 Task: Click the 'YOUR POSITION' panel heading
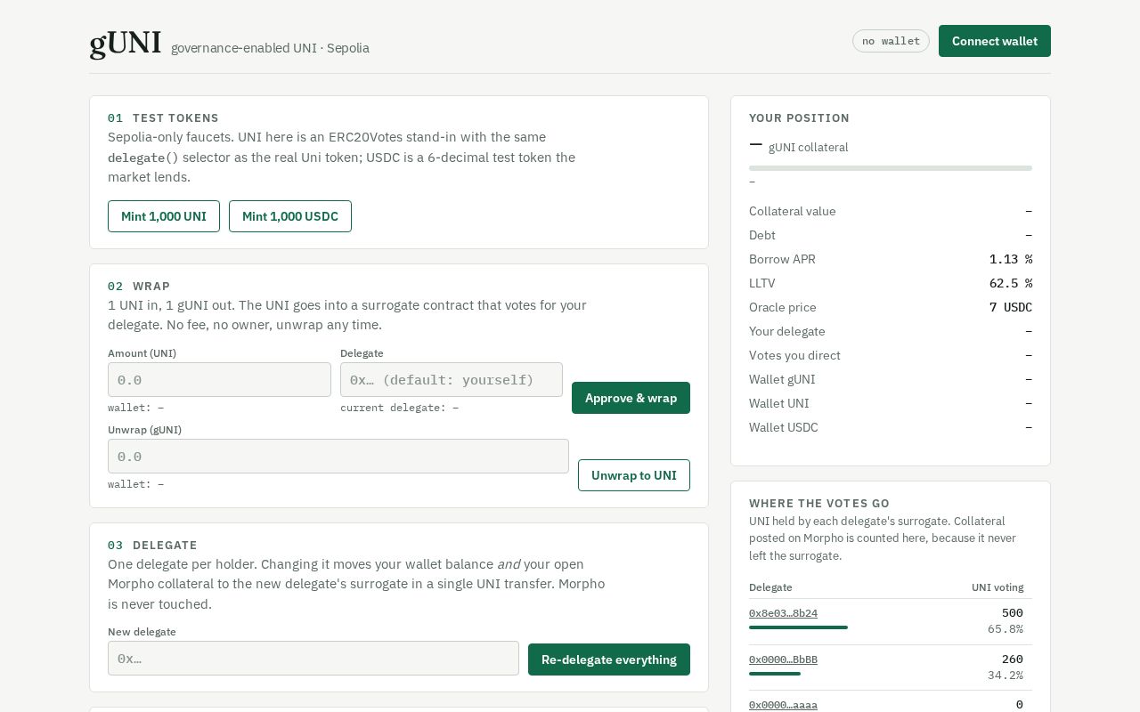click(799, 117)
